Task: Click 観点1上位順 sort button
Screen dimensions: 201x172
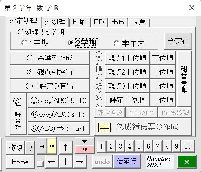Action: tap(127, 58)
